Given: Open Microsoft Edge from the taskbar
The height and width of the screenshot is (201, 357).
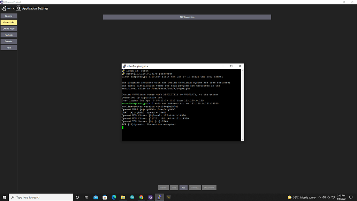Looking at the screenshot, I should 114,197.
